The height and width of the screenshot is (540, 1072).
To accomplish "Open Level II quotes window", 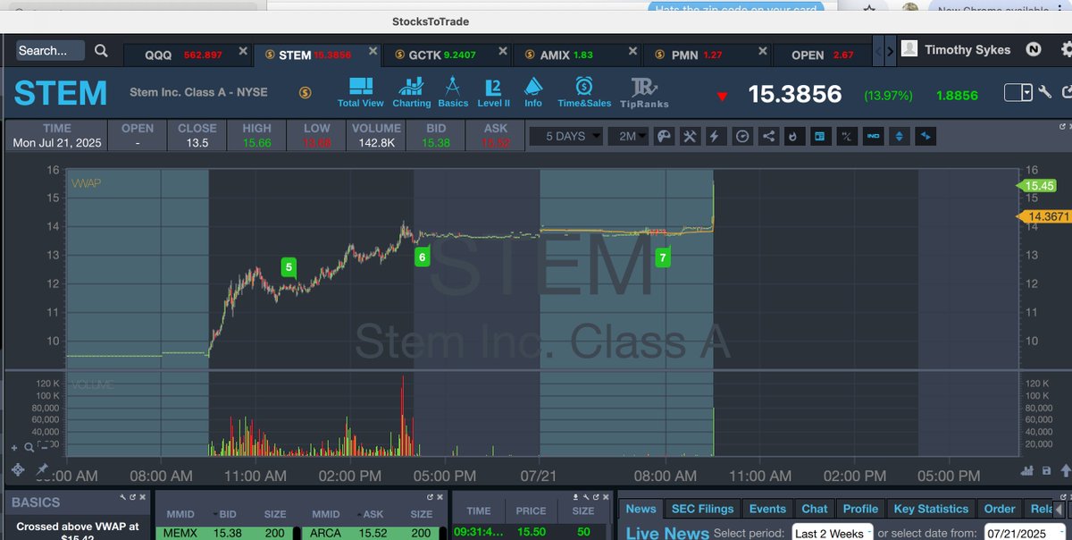I will [493, 92].
